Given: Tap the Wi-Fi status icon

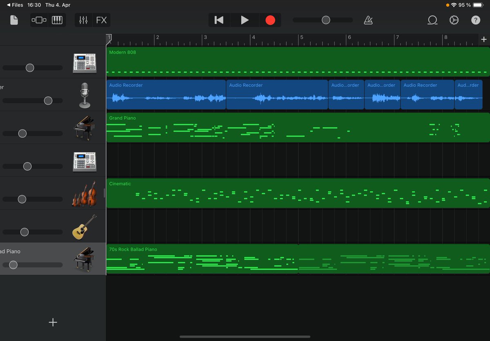Looking at the screenshot, I should 454,5.
